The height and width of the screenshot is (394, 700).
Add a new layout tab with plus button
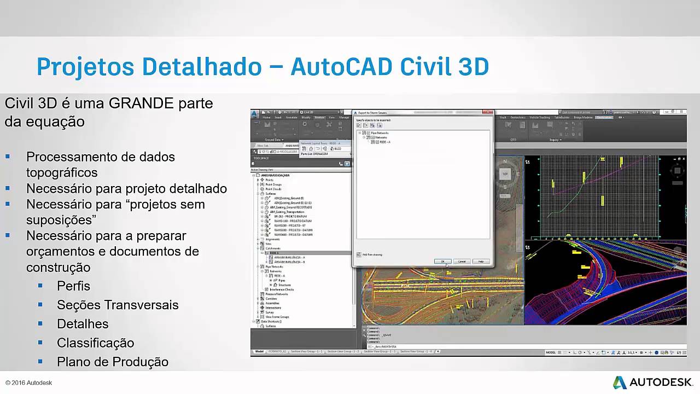coord(437,351)
